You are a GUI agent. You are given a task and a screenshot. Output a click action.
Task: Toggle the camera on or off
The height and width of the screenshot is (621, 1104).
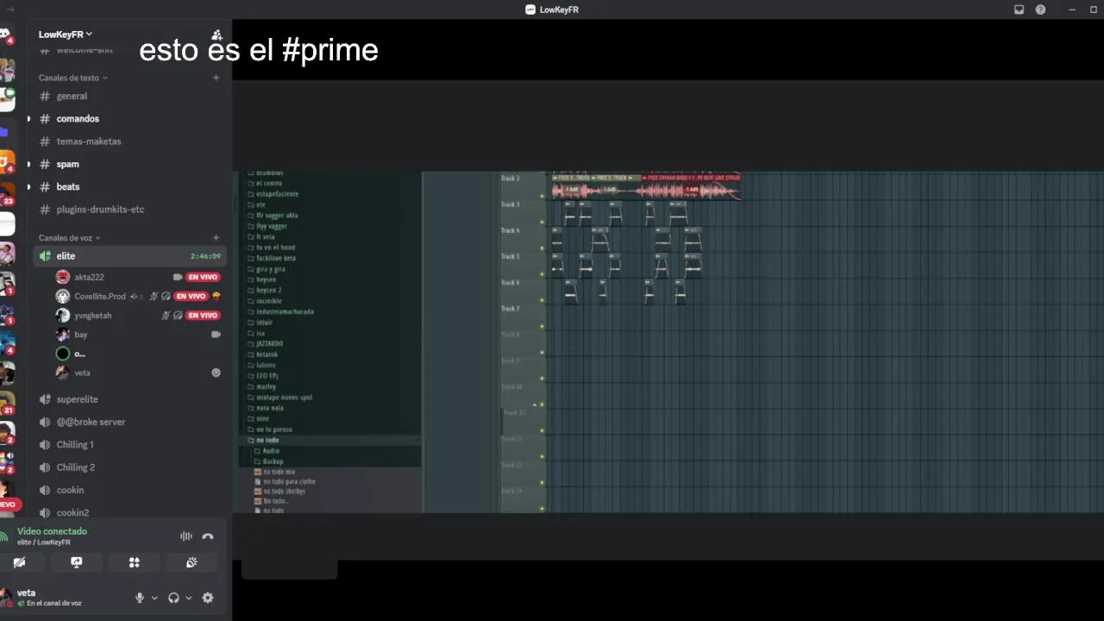point(19,562)
